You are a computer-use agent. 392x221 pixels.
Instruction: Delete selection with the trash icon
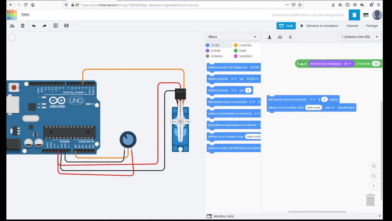tap(23, 26)
